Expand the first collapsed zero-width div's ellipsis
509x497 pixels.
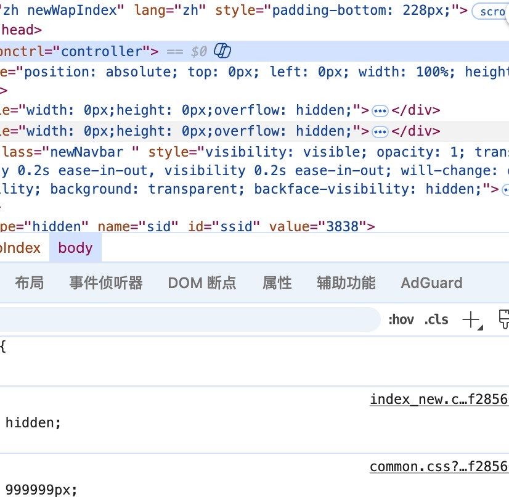pos(380,111)
